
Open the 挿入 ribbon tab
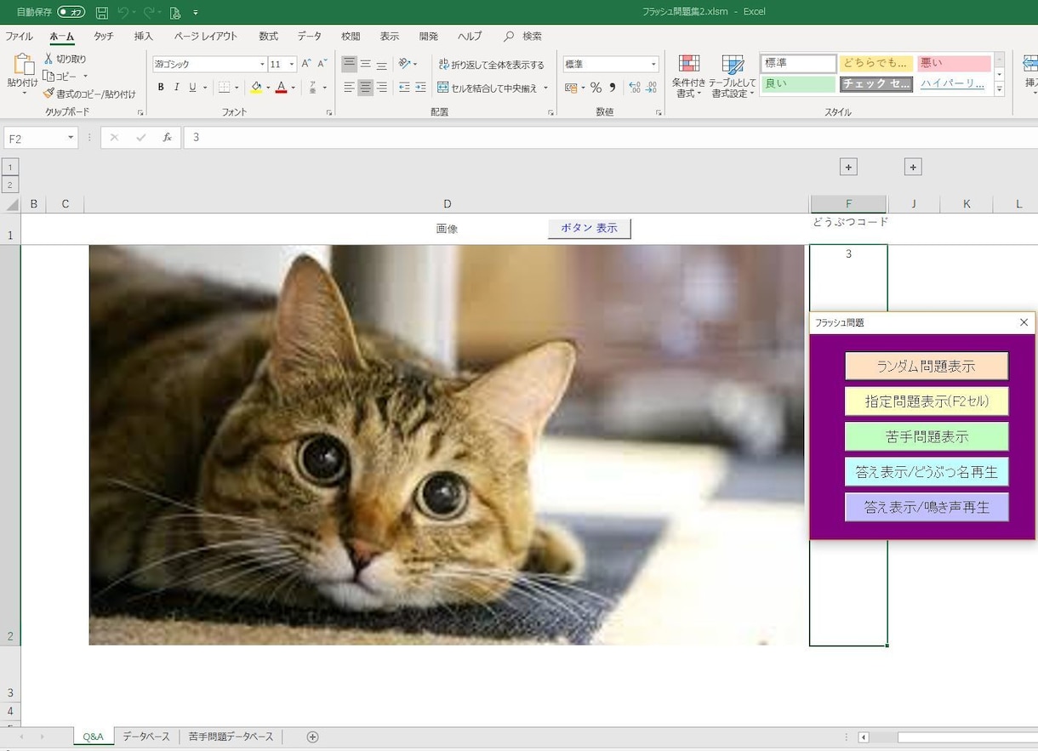click(x=144, y=37)
